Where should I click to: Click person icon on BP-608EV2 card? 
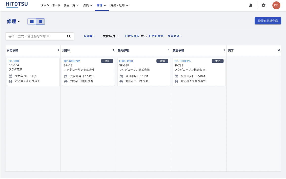[x=66, y=81]
